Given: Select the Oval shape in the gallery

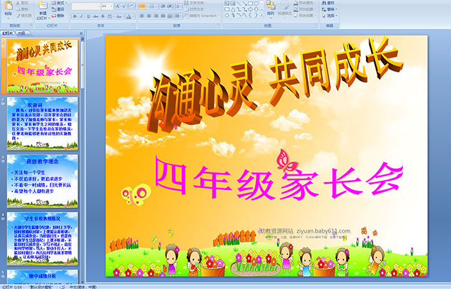Looking at the screenshot, I should pos(256,3).
